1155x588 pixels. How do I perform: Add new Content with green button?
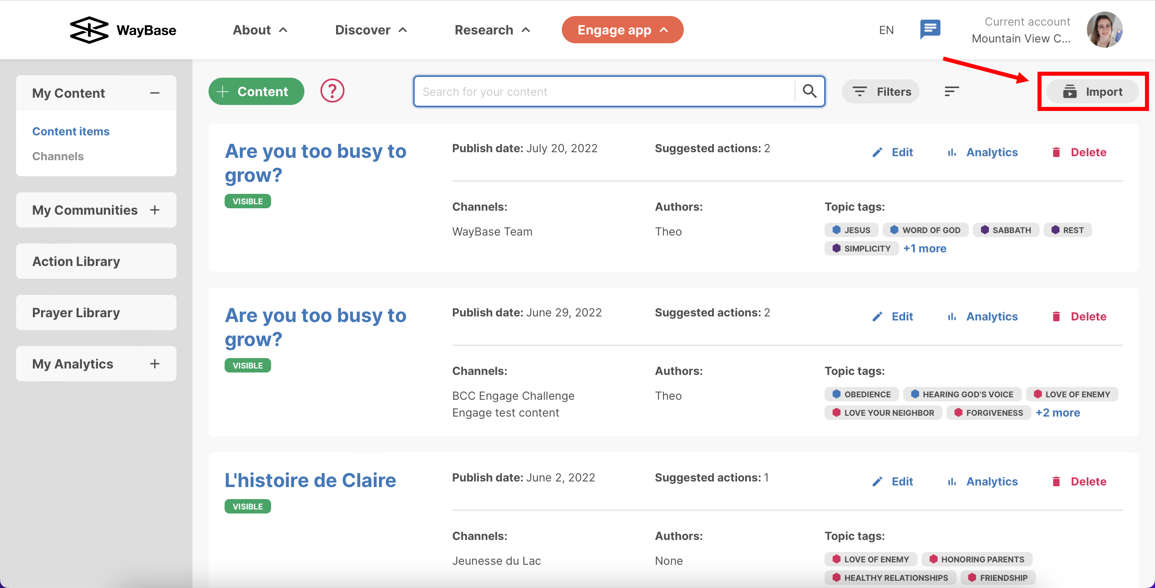[x=256, y=91]
